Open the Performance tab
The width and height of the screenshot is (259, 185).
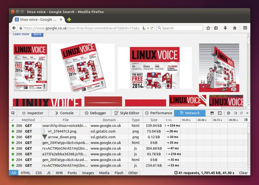(x=158, y=113)
